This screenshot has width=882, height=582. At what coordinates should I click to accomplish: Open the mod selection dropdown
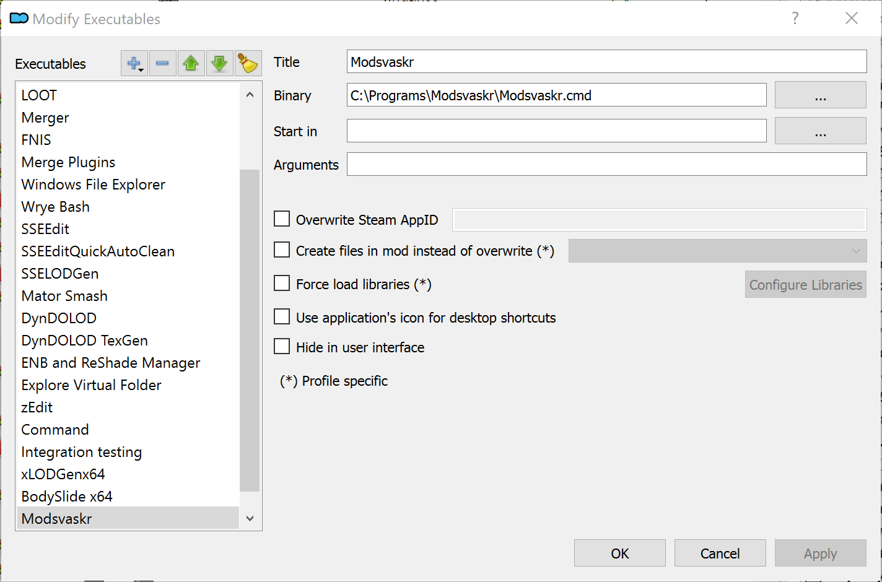tap(717, 251)
